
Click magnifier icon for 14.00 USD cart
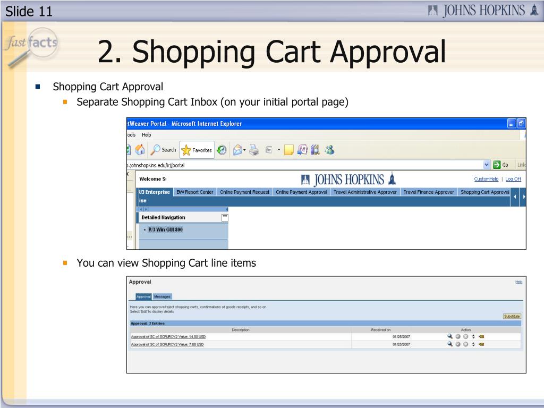click(450, 336)
